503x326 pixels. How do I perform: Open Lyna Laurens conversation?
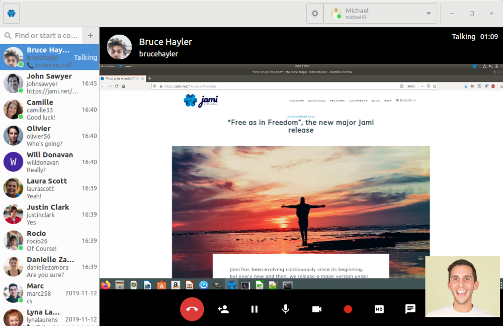click(x=50, y=317)
